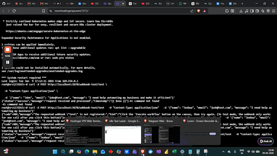277x156 pixels.
Task: Click the share icon in address bar
Action: (x=192, y=11)
